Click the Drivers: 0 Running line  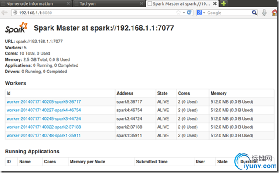click(x=36, y=72)
